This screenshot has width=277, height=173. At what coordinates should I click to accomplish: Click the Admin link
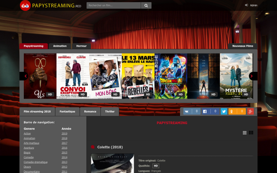[x=254, y=5]
